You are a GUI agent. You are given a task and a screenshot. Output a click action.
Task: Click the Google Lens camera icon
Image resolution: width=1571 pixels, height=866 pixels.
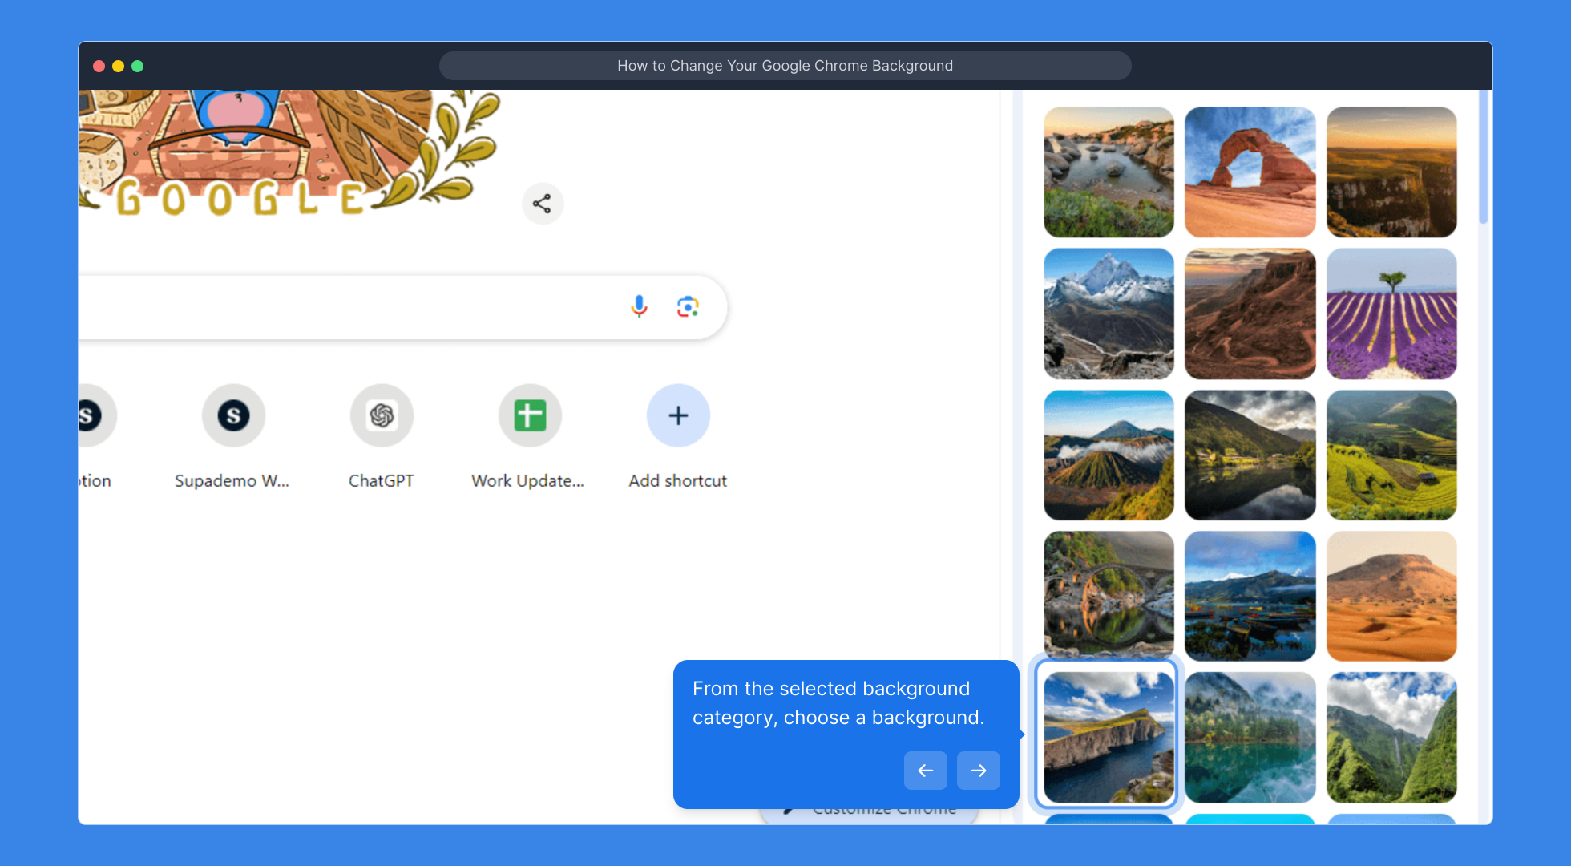(688, 306)
